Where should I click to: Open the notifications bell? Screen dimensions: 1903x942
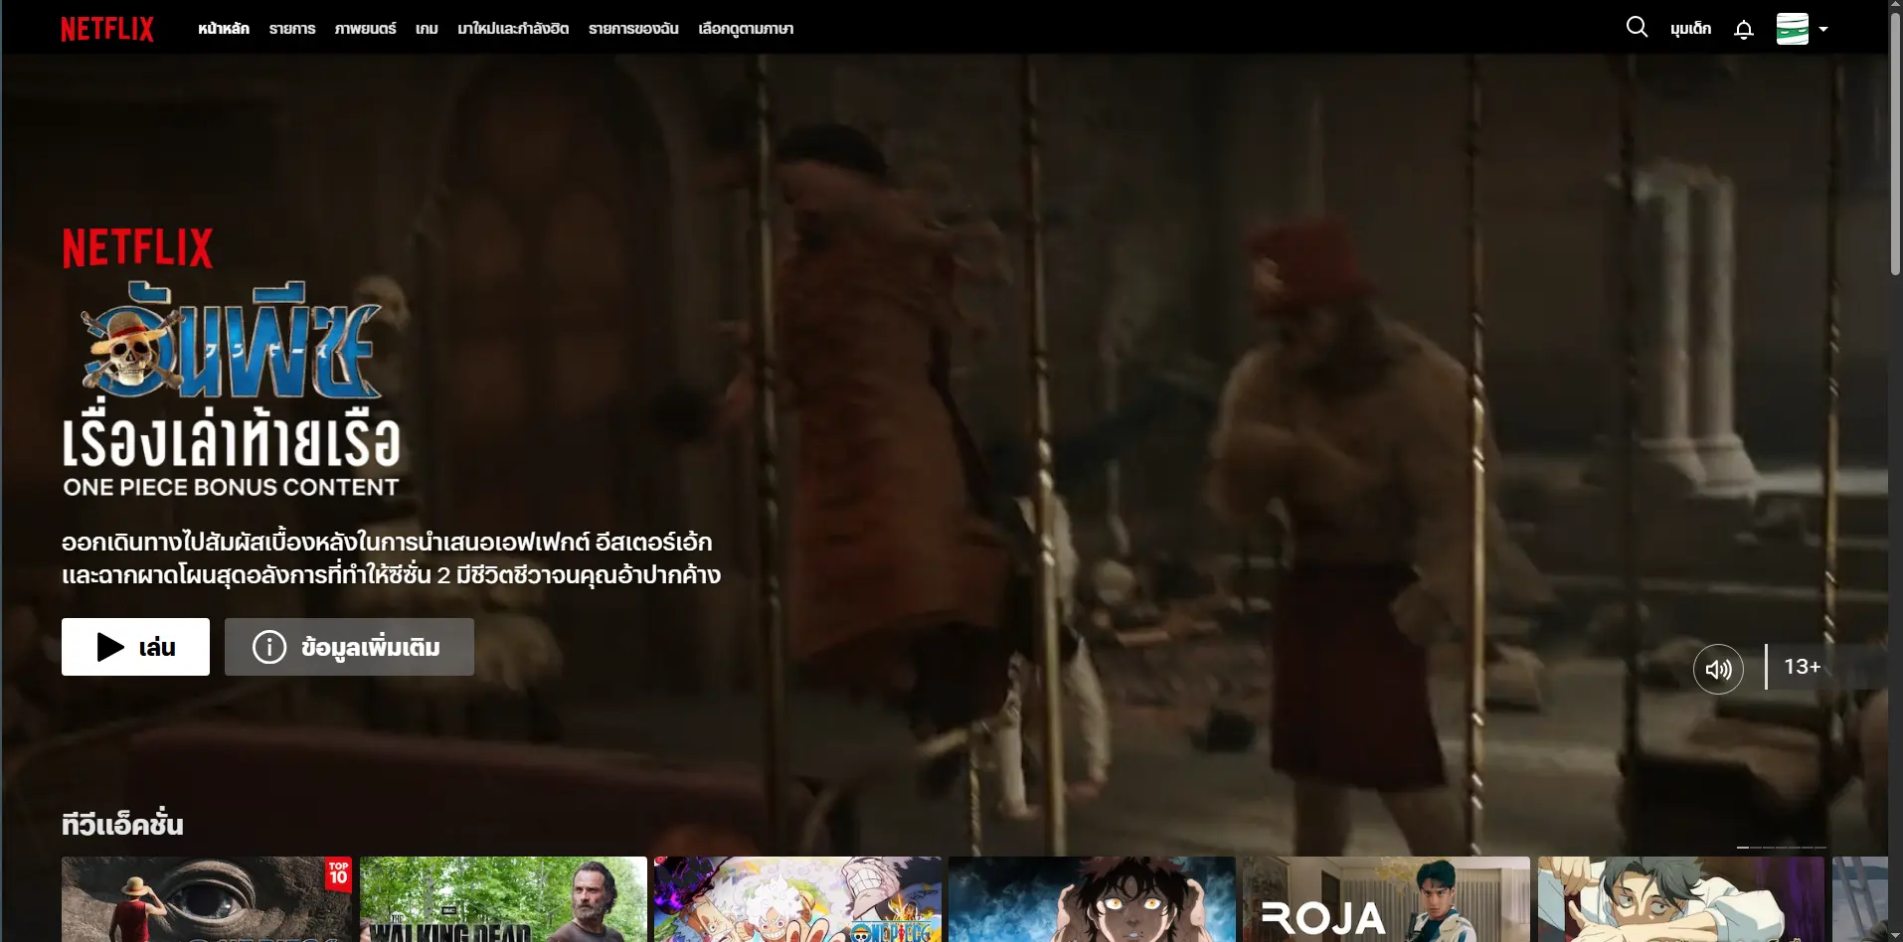(x=1743, y=29)
